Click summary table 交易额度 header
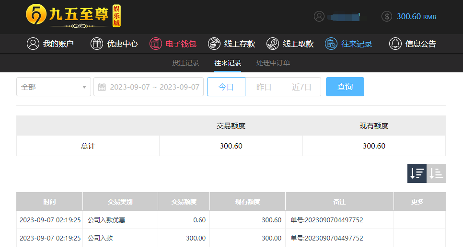The image size is (463, 252). 231,126
